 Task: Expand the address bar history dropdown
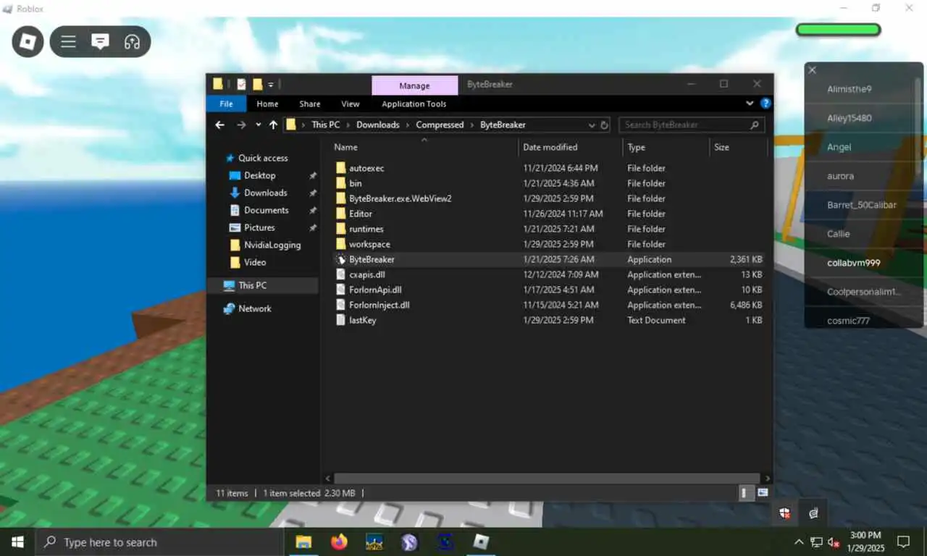(591, 125)
